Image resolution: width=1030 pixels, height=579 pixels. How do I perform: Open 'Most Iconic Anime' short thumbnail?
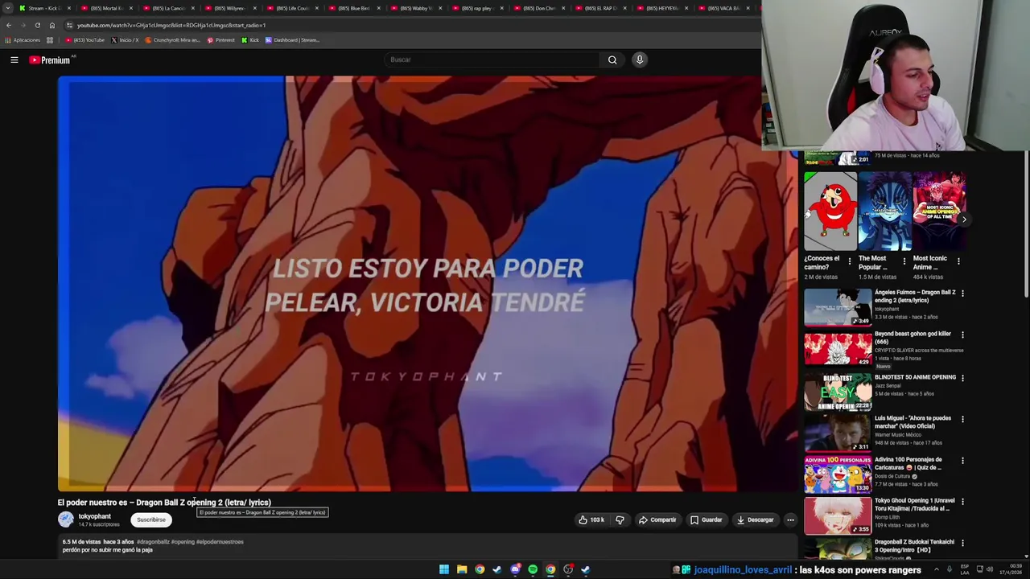click(939, 211)
